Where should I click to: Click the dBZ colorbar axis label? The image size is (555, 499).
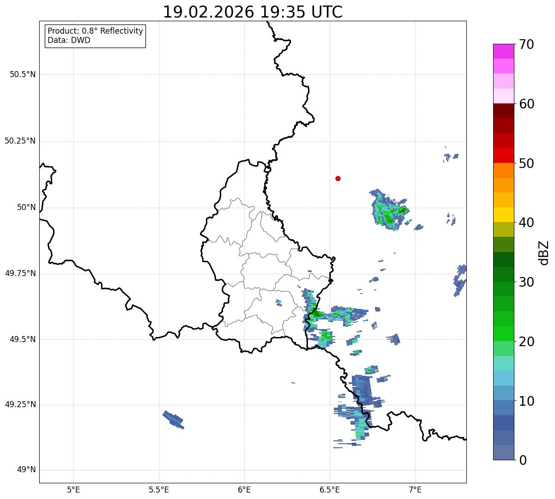click(x=544, y=252)
